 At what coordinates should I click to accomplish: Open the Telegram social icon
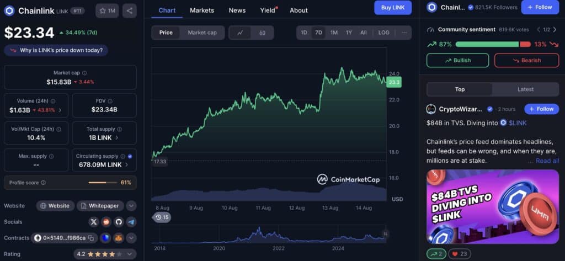(131, 222)
